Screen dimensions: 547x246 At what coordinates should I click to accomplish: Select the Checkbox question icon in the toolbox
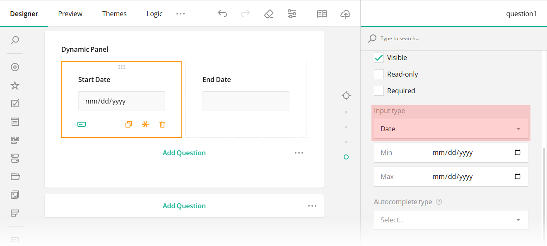[x=14, y=103]
